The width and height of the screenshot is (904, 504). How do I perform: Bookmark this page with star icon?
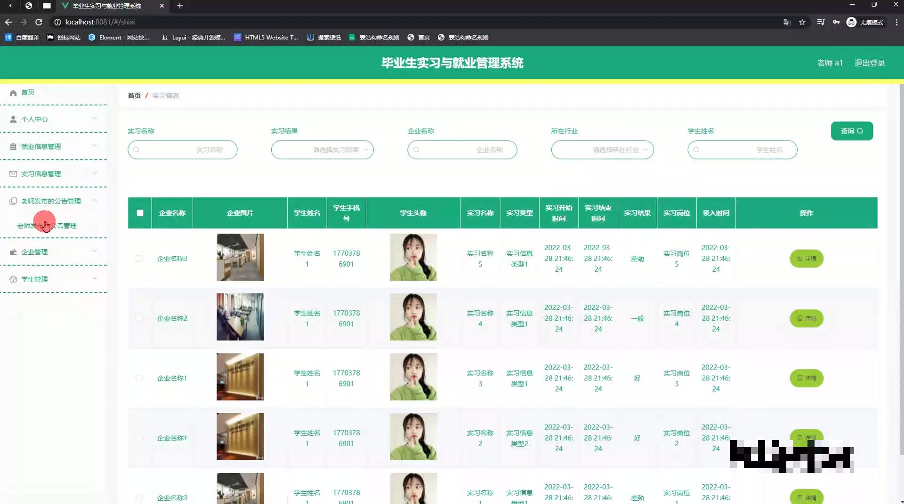802,22
